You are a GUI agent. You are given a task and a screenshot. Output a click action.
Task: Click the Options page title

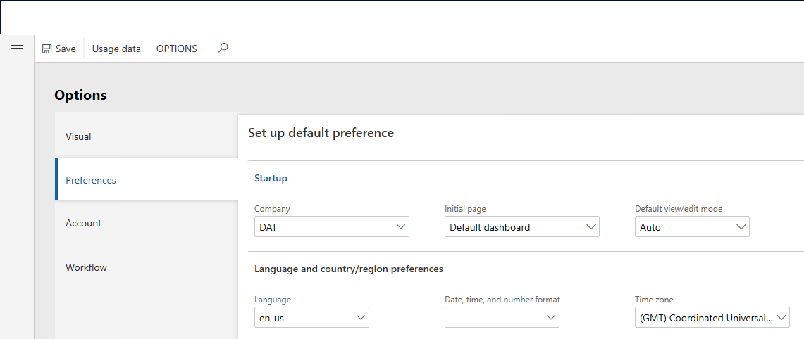80,95
